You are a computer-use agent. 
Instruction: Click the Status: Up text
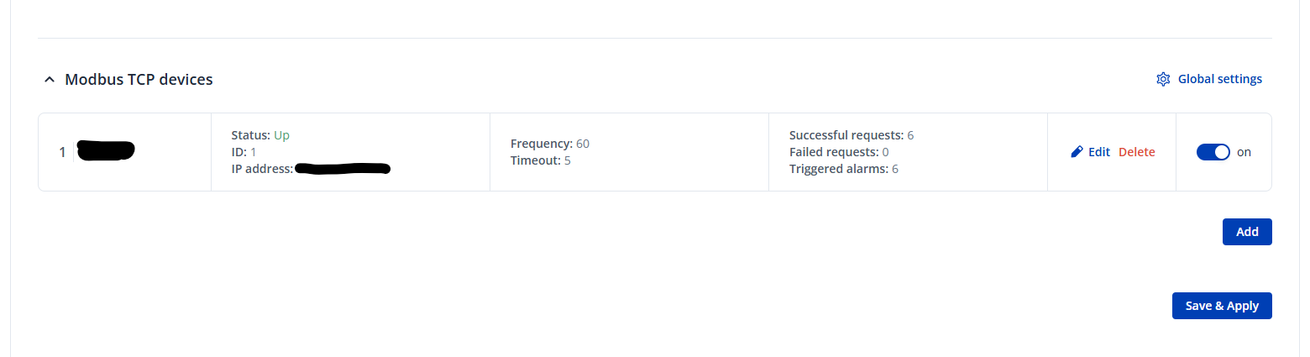(x=260, y=135)
